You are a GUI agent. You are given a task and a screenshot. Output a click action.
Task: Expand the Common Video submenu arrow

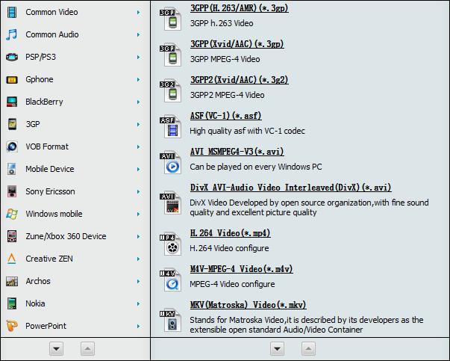point(138,13)
